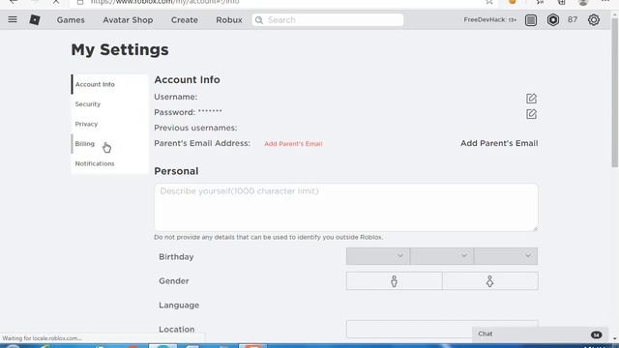Image resolution: width=619 pixels, height=348 pixels.
Task: Select the Account Info tab
Action: [109, 84]
